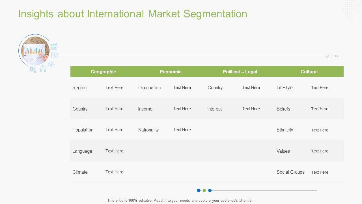Viewport: 362px width, 204px height.
Task: Click the Cultural column header
Action: point(309,72)
